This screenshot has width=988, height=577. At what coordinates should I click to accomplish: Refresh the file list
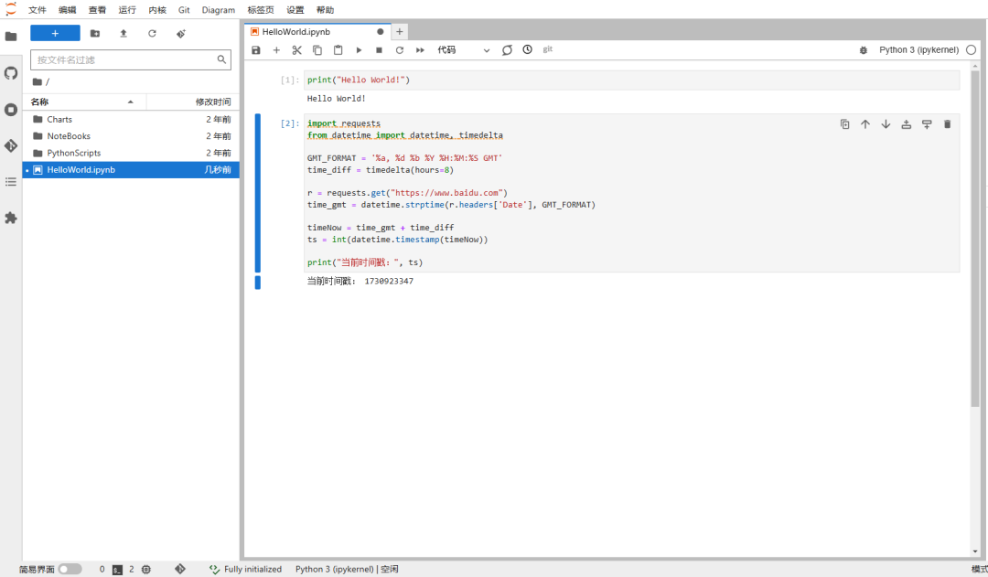tap(152, 34)
